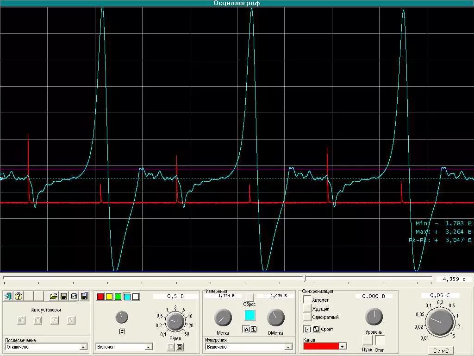Click the DМетка delta marker knob
Image resolution: width=474 pixels, height=356 pixels.
pos(276,318)
